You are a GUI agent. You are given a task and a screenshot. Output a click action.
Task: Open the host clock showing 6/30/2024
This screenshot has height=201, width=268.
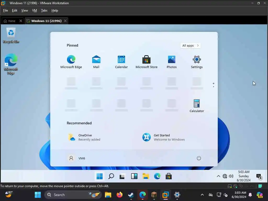239,195
